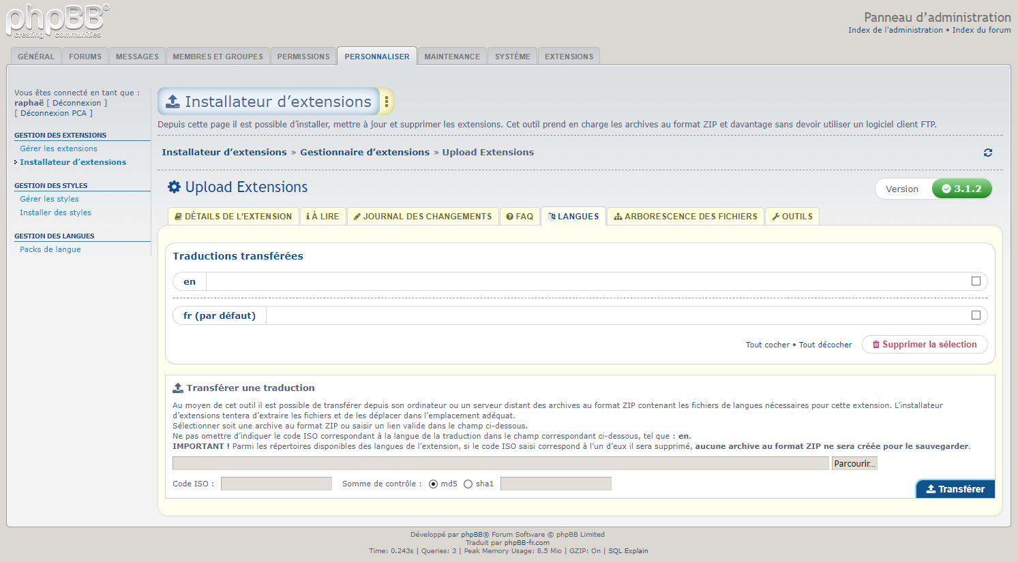Select the md5 checksum radio button
Screen dimensions: 1018x562
point(433,484)
